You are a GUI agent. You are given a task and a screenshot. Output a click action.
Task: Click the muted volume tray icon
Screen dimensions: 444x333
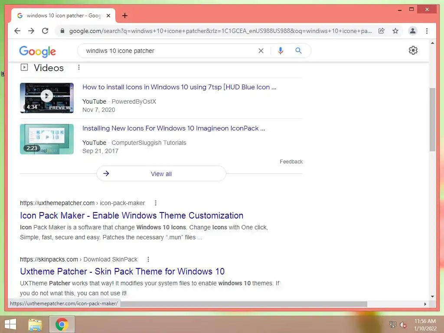coord(403,325)
